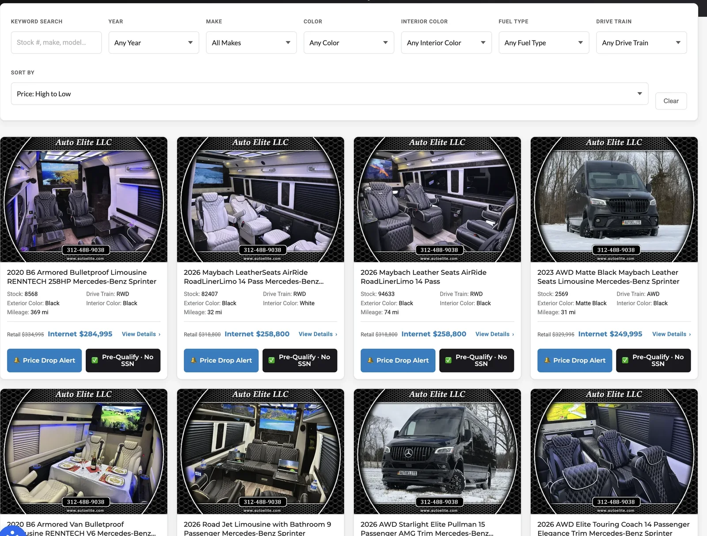Open the Any Color dropdown
The height and width of the screenshot is (536, 707).
point(349,43)
